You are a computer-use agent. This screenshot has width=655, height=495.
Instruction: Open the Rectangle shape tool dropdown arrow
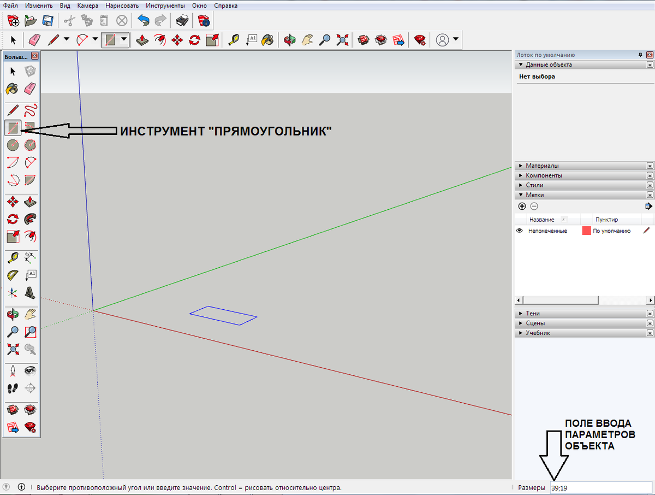coord(124,39)
